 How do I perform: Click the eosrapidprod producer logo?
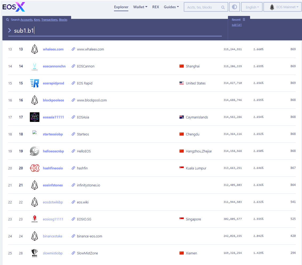[35, 83]
